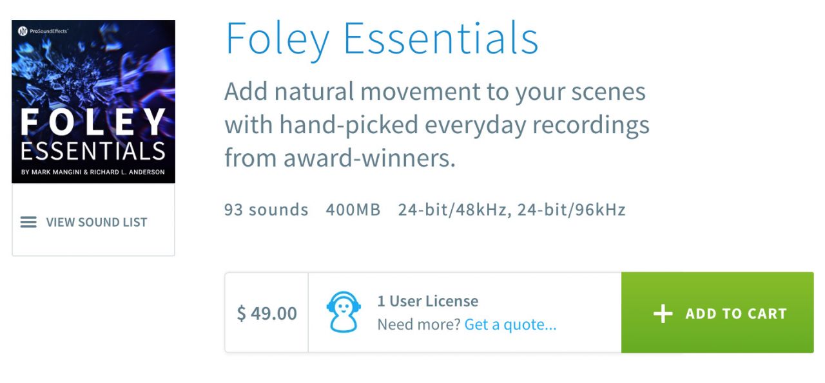Select the headset character next to 1 User License

tap(345, 311)
